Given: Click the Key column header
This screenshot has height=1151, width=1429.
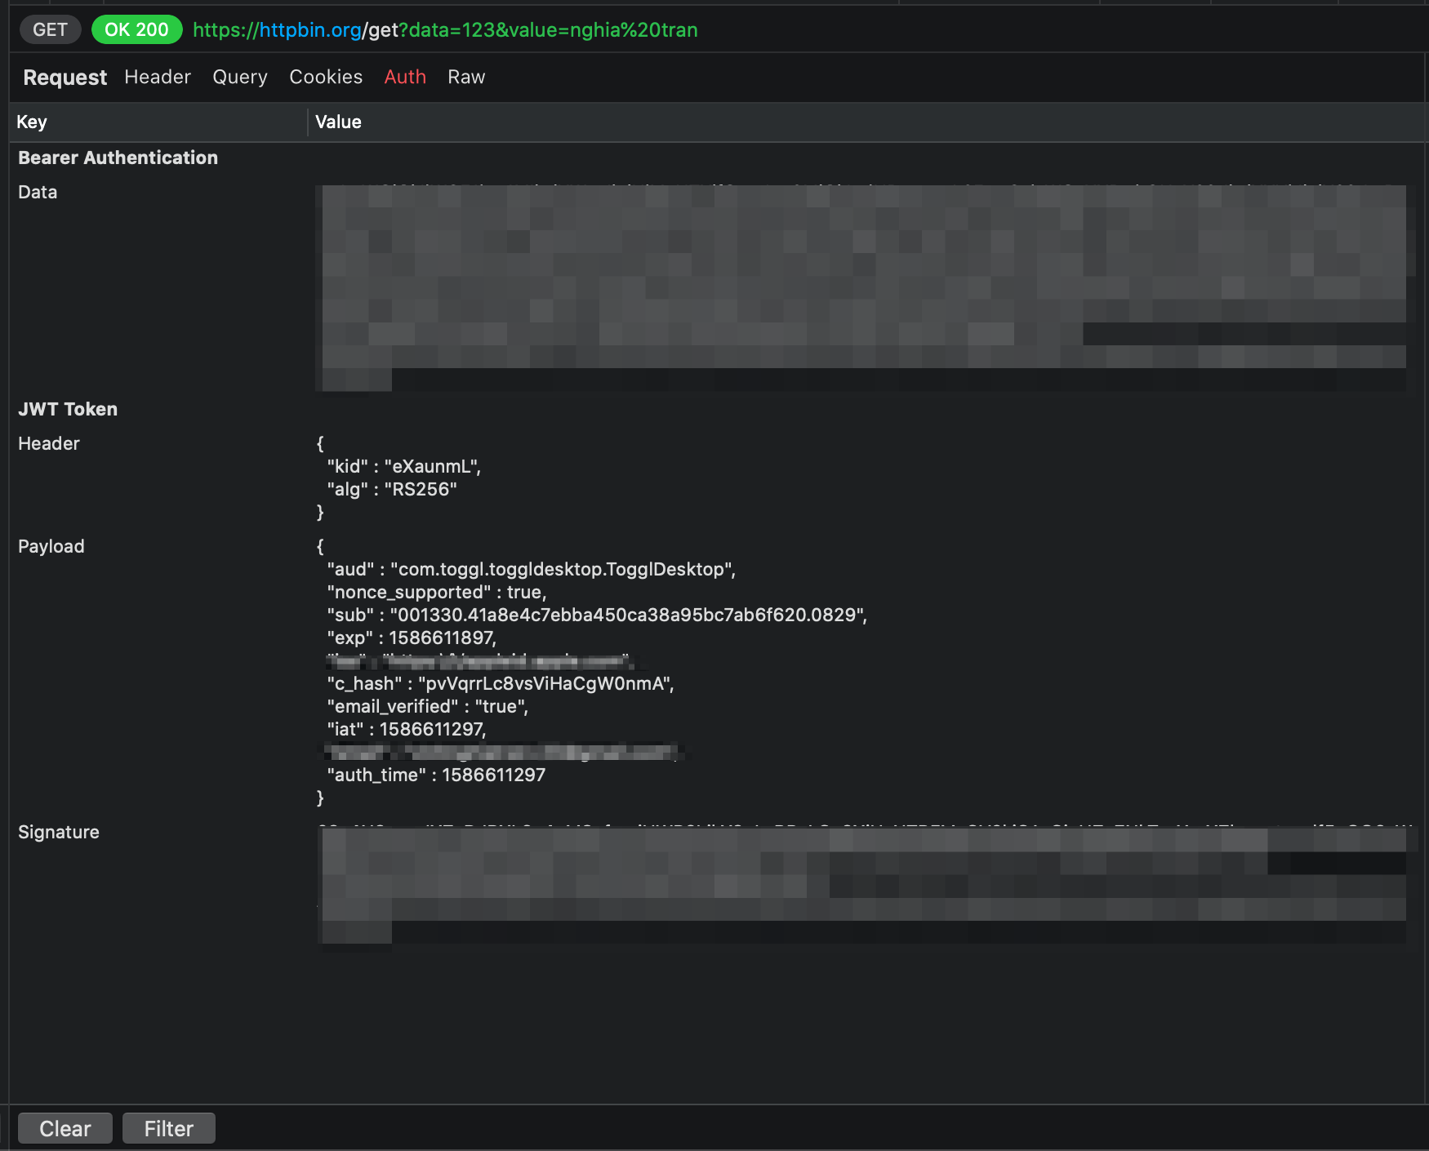Looking at the screenshot, I should coord(33,122).
